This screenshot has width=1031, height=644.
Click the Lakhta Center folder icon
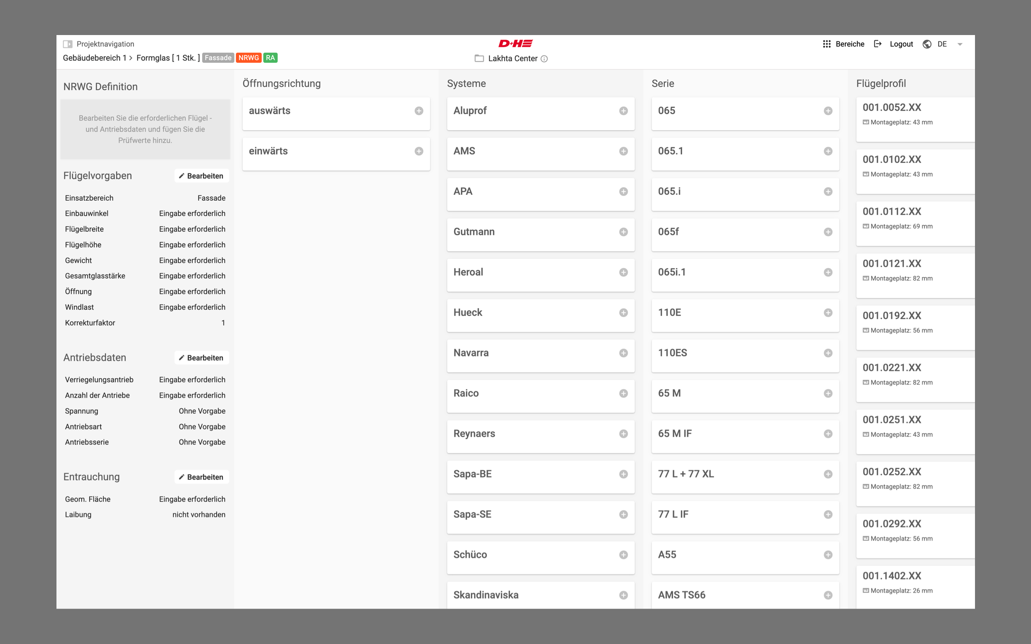pyautogui.click(x=479, y=58)
